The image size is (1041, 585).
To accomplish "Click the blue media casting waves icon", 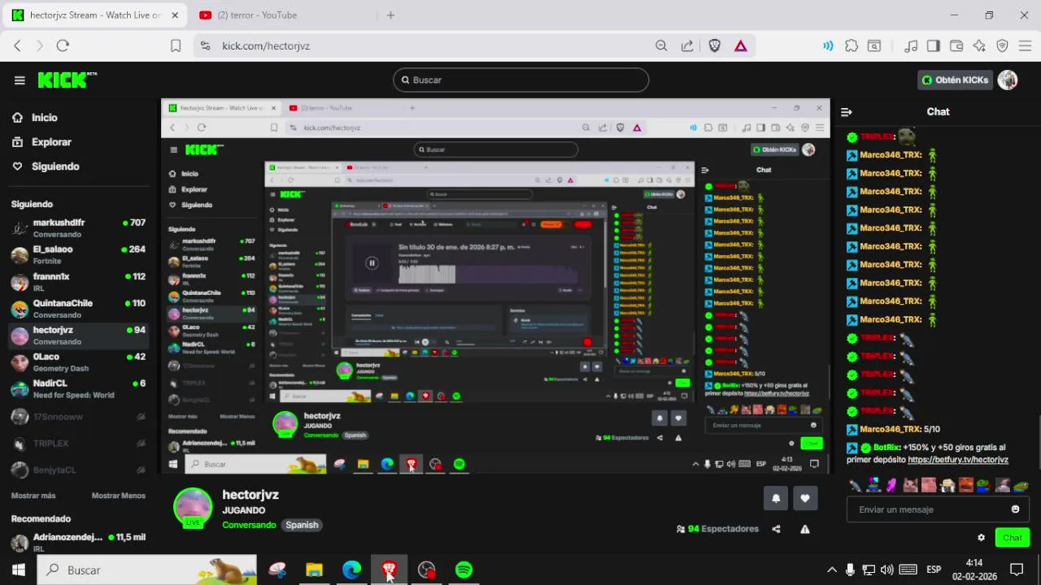I will pos(828,46).
